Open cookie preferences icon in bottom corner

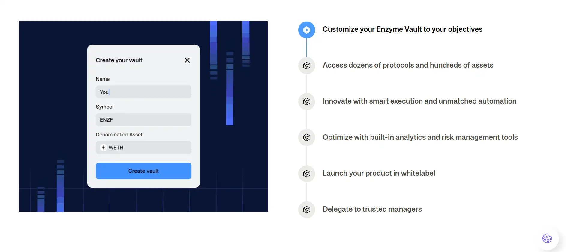click(547, 239)
